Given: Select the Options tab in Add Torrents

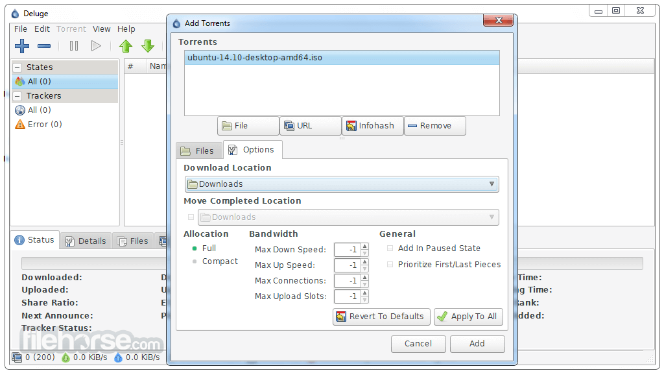Looking at the screenshot, I should coord(252,150).
